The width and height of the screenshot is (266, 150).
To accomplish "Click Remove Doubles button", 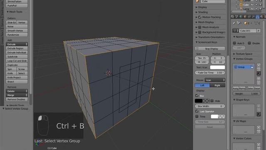I will pyautogui.click(x=17, y=99).
